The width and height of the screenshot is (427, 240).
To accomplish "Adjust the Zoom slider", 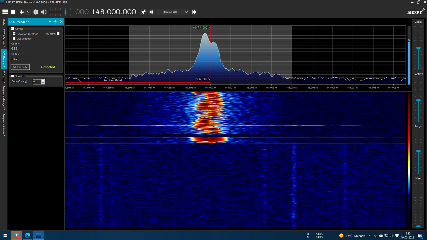I will pos(418,48).
